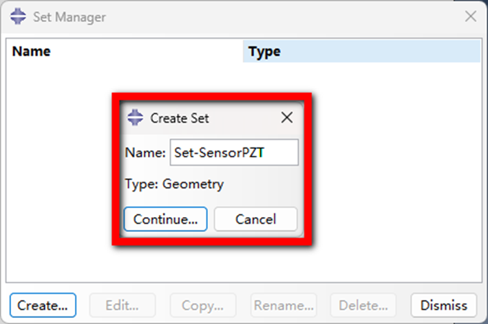Cancel the Create Set dialog
The image size is (488, 324).
pos(255,219)
